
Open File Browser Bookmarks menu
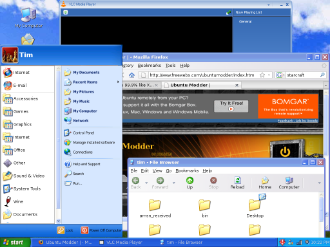pos(187,170)
